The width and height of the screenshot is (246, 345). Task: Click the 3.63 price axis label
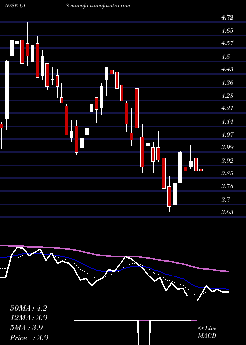[x=227, y=212]
